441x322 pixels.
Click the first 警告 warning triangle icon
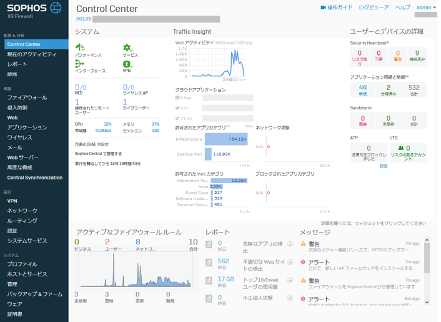point(304,244)
